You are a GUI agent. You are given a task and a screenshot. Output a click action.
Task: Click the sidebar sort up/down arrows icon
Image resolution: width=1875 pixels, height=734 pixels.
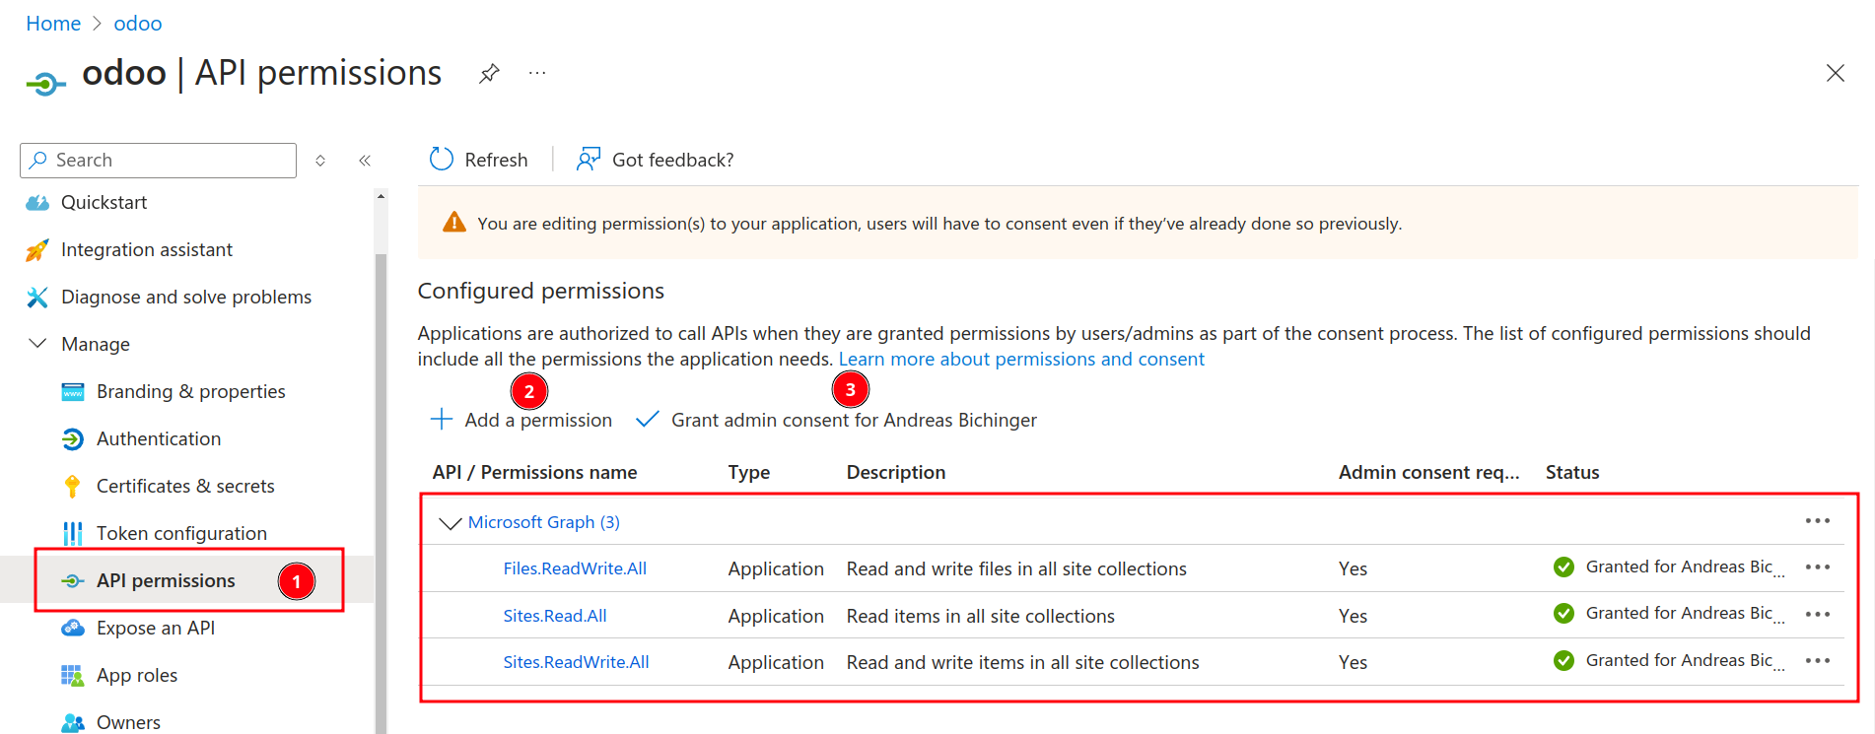(x=320, y=161)
